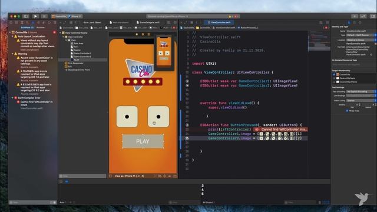The height and width of the screenshot is (212, 377).
Task: Open the Line Endings dropdown
Action: tap(361, 95)
